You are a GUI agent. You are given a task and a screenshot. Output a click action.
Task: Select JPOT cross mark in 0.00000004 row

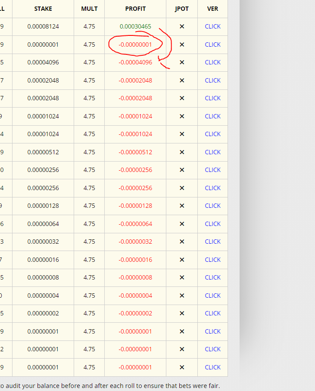coord(182,296)
